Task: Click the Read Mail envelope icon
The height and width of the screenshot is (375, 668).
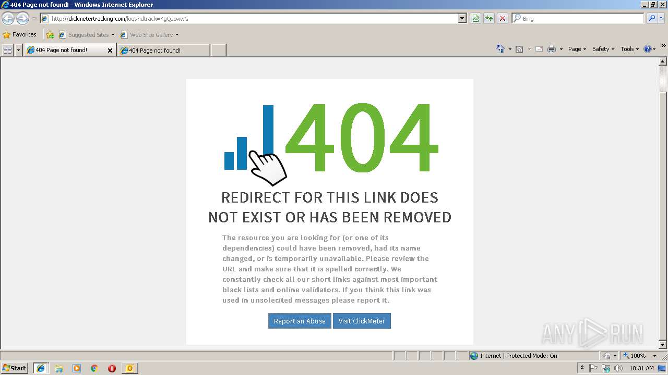Action: tap(539, 49)
